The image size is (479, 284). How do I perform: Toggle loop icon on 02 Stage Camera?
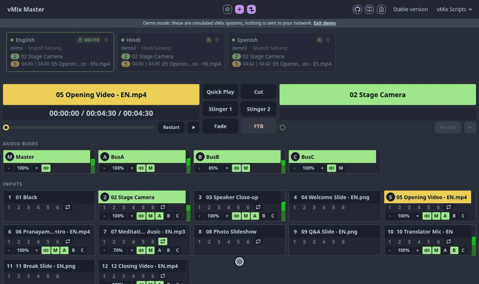(163, 207)
